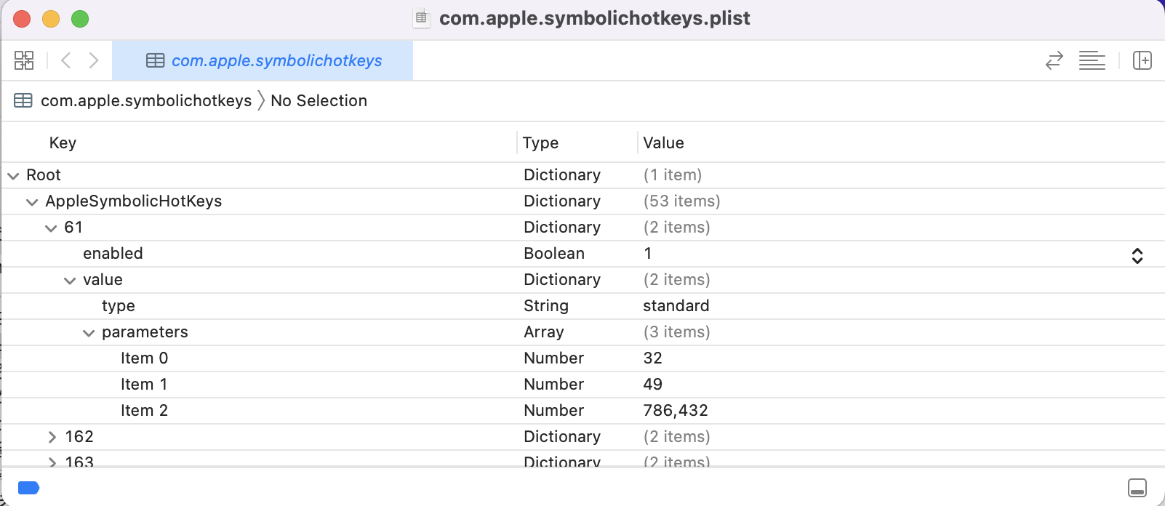Select the com.apple.symbolichotkeys tab
1165x506 pixels.
tap(263, 60)
